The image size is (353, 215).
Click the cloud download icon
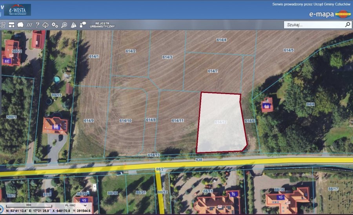click(x=45, y=25)
